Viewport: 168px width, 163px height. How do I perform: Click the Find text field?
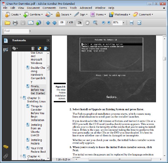pos(17,31)
